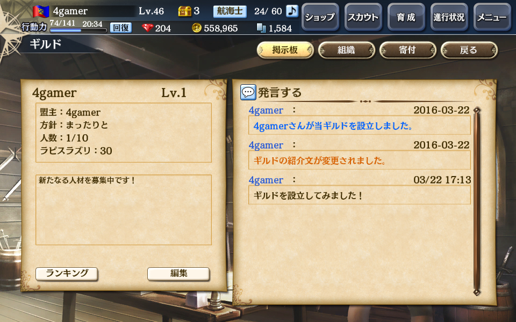
Task: Click the bulletin board vertical scrollbar
Action: pyautogui.click(x=477, y=201)
